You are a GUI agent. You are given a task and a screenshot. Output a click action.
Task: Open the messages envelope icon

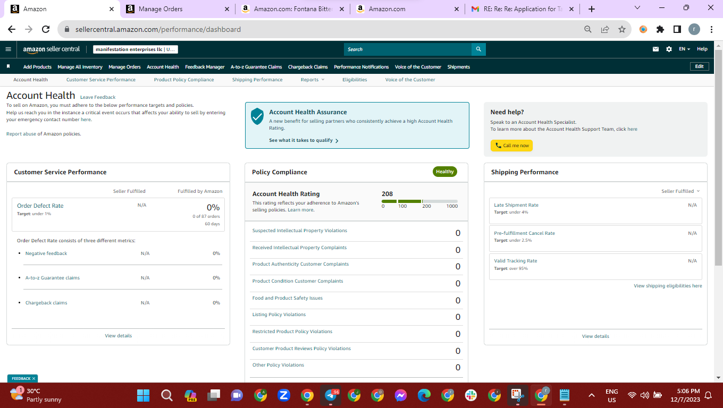[655, 49]
